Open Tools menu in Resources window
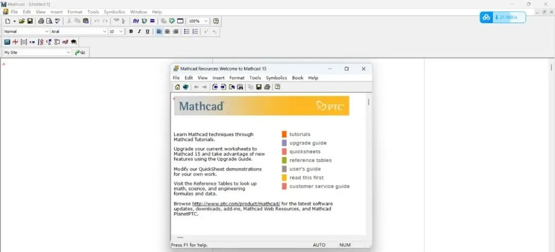Image resolution: width=555 pixels, height=252 pixels. (x=255, y=78)
